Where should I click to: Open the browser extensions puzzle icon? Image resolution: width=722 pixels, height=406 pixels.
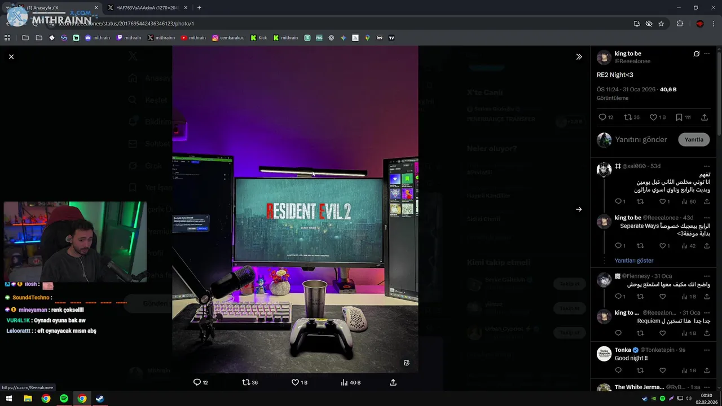[x=680, y=24]
